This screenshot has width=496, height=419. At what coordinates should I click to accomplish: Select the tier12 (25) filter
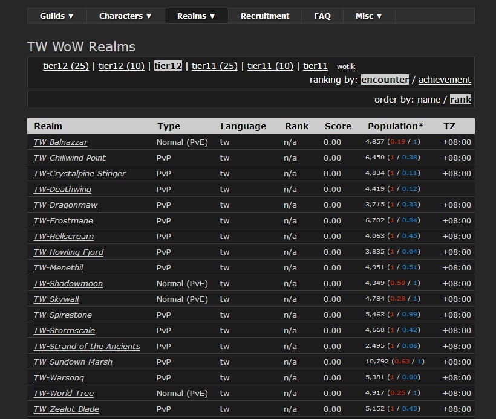click(66, 66)
